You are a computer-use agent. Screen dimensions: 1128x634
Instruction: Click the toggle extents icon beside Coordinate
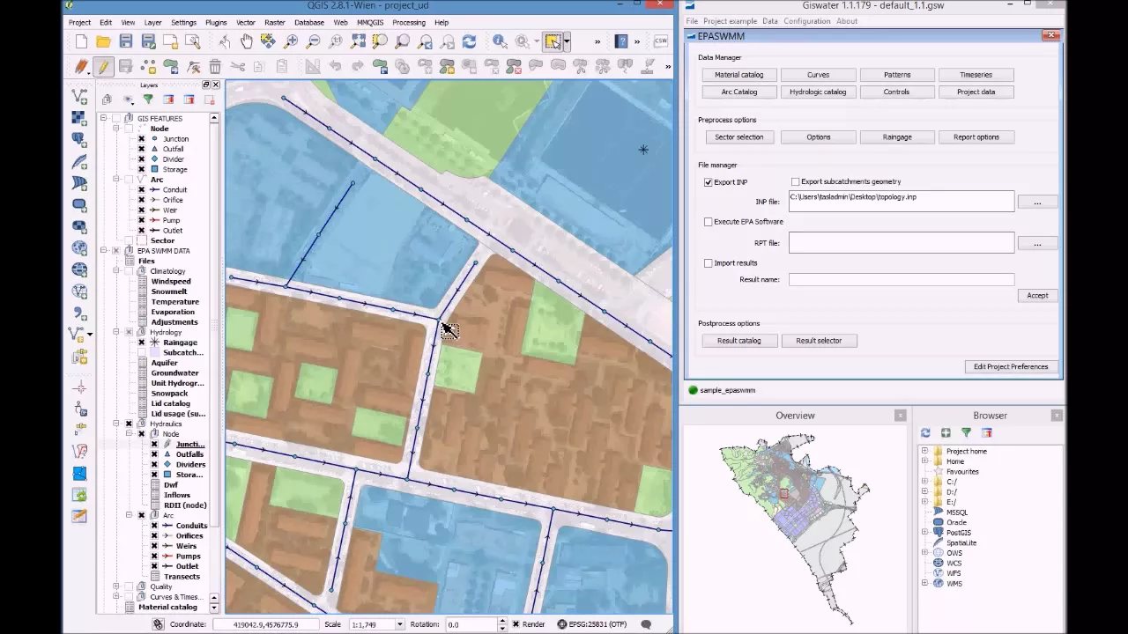(x=158, y=624)
